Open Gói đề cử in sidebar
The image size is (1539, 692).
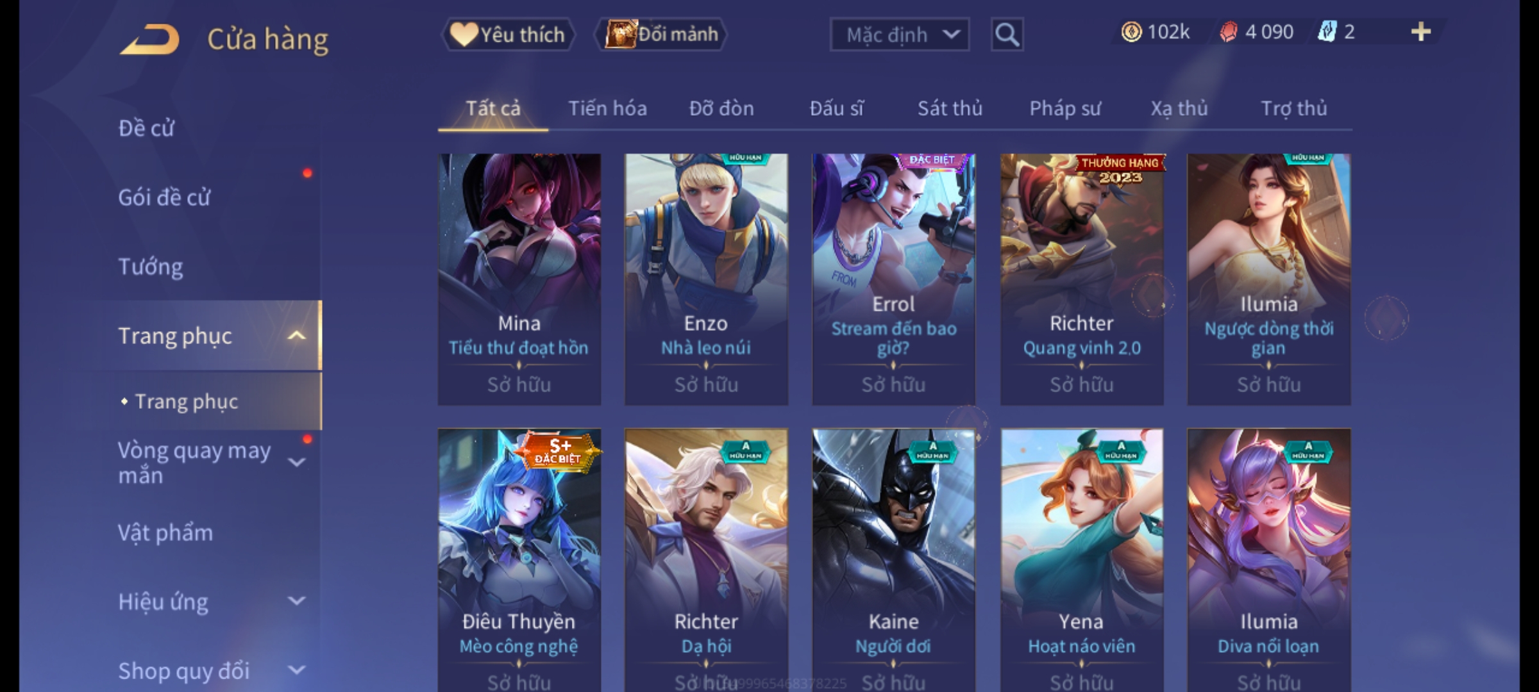(164, 197)
